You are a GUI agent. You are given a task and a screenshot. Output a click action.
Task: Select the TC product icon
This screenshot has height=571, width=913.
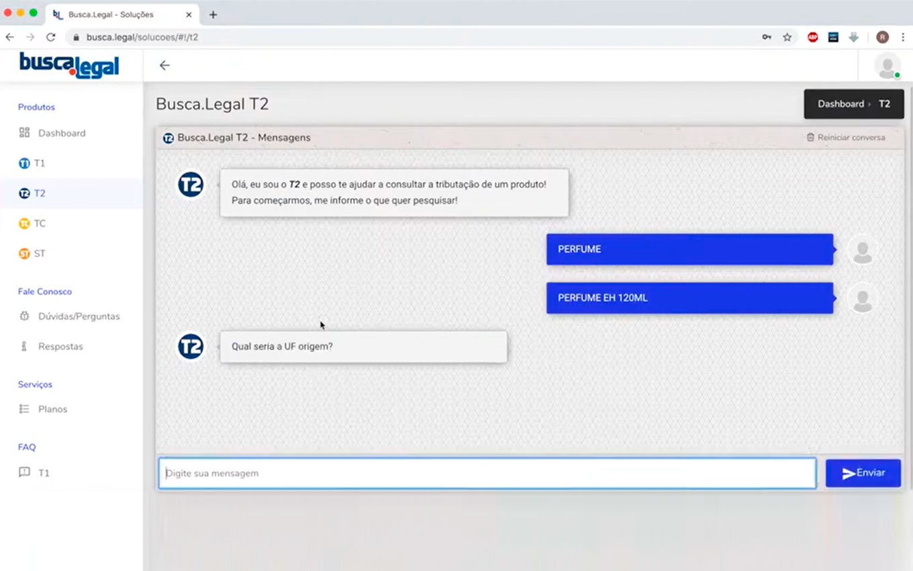pos(24,224)
